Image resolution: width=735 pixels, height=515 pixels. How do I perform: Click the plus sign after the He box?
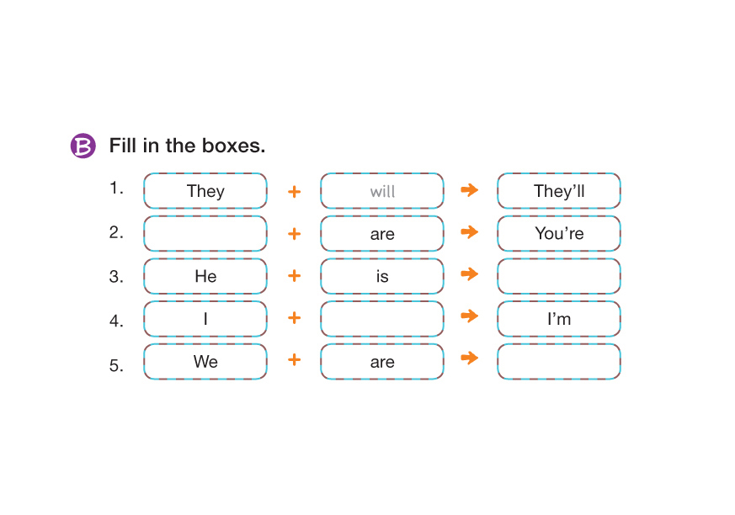(294, 275)
